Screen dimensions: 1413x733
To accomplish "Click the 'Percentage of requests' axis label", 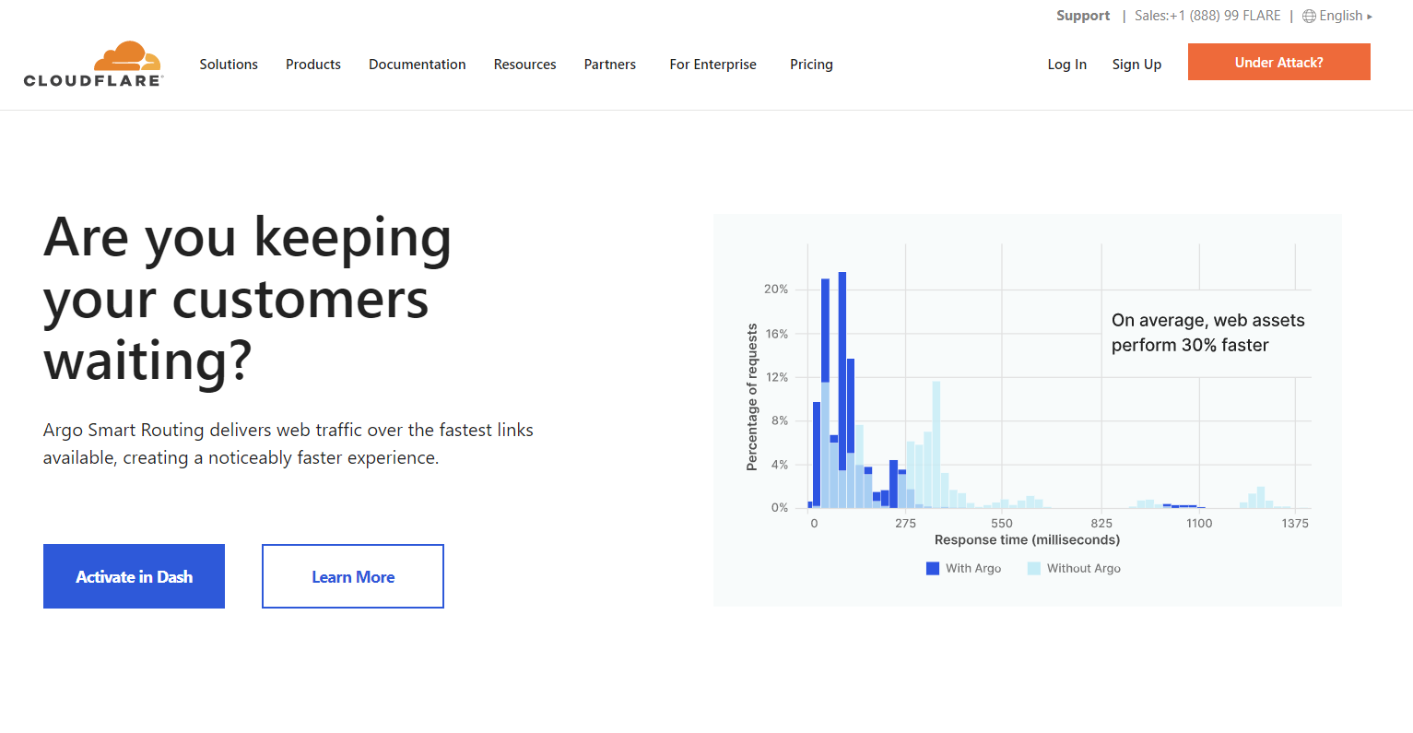I will [x=752, y=397].
